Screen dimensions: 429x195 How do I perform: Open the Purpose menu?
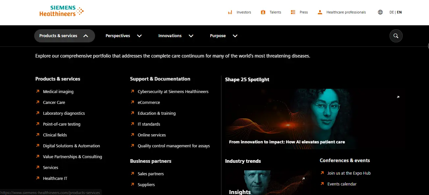click(x=223, y=36)
